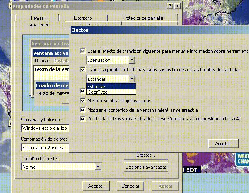Open the Atenuación transition effect dropdown
This screenshot has width=249, height=193.
(132, 60)
